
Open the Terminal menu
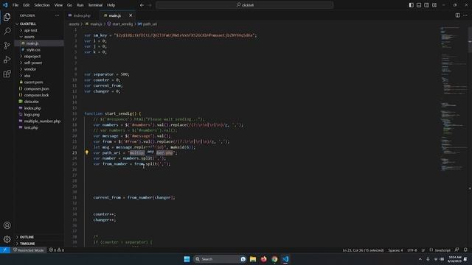coord(95,5)
